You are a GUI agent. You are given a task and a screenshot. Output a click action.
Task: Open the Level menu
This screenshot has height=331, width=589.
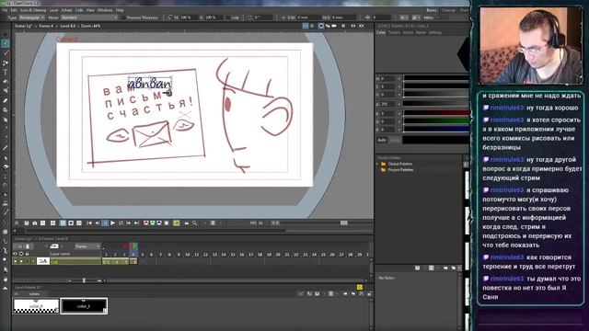[x=53, y=10]
